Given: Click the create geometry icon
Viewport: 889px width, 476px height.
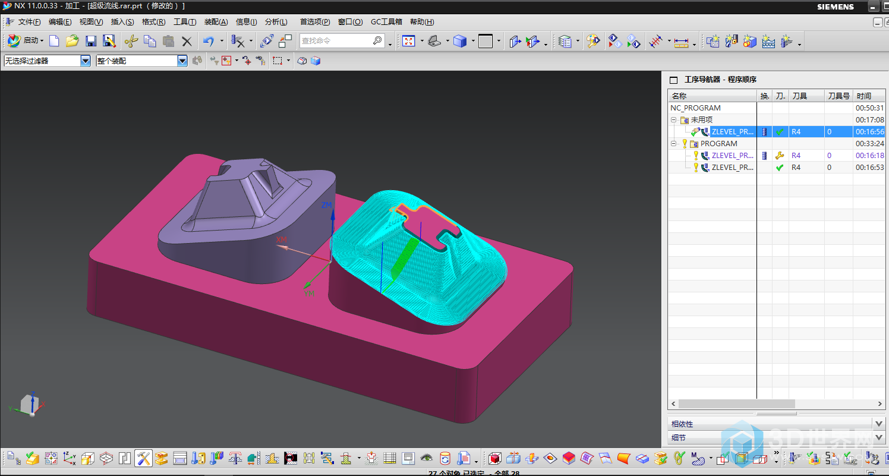Looking at the screenshot, I should click(x=750, y=41).
